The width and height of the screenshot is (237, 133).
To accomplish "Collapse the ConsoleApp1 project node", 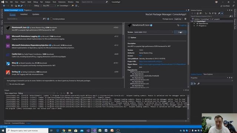I will tap(192, 21).
